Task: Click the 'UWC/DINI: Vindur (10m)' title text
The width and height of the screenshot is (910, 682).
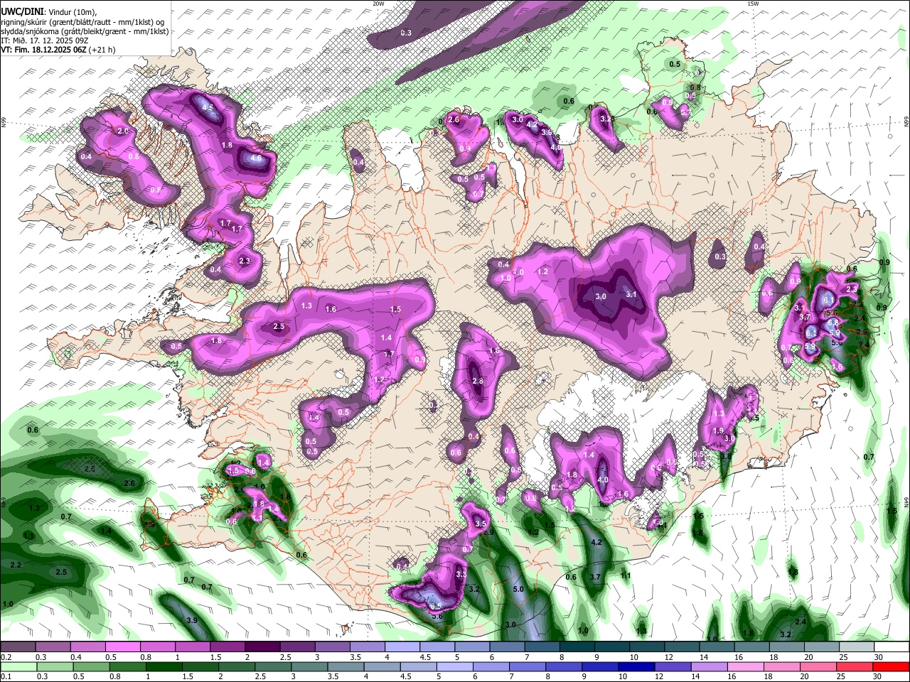Action: click(x=48, y=11)
